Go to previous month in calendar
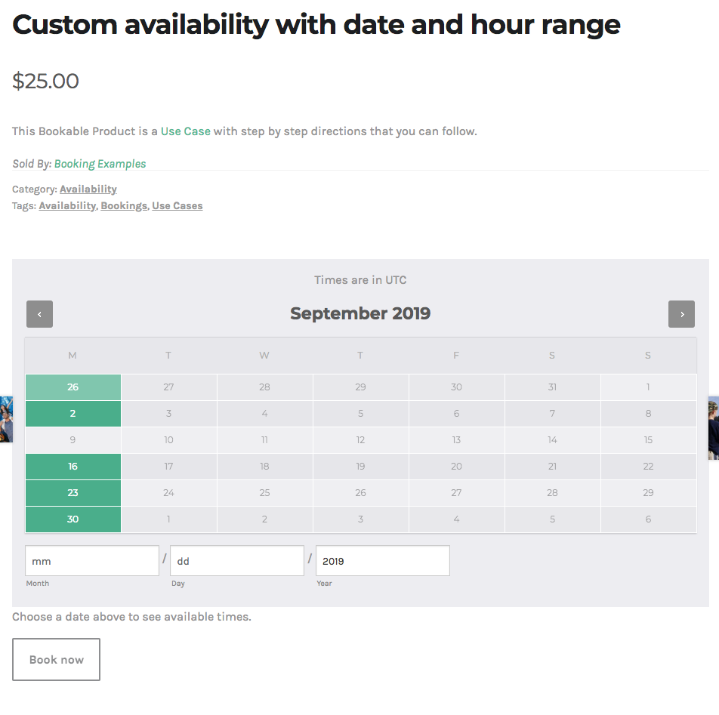Image resolution: width=719 pixels, height=715 pixels. tap(39, 314)
